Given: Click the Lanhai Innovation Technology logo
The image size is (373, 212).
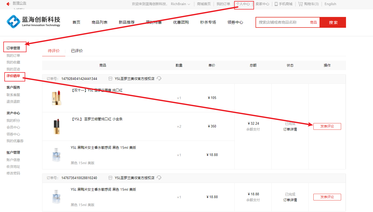Looking at the screenshot, I should point(33,21).
